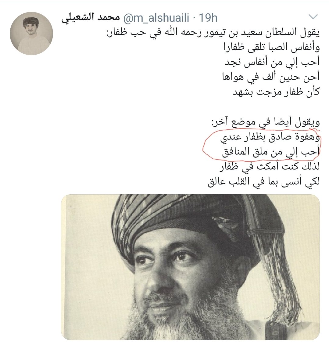This screenshot has width=329, height=342.
Task: Click the verse لذلك كنت أمكث في ظفار
Action: [x=270, y=167]
